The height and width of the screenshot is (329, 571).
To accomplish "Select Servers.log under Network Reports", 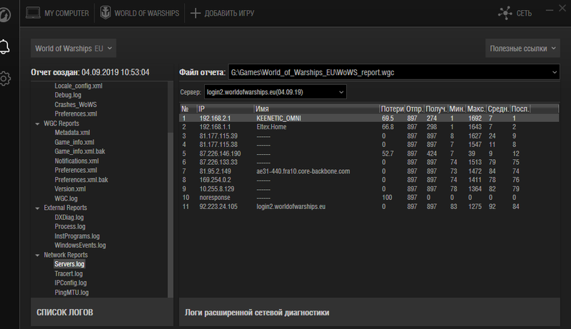I will coord(69,264).
